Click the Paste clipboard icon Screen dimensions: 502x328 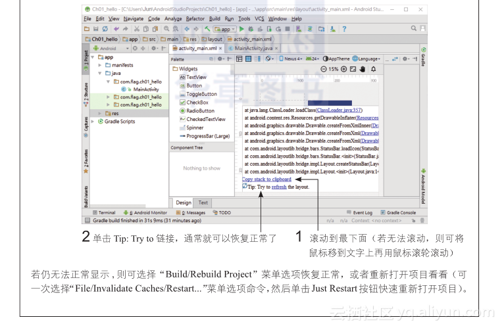[155, 29]
